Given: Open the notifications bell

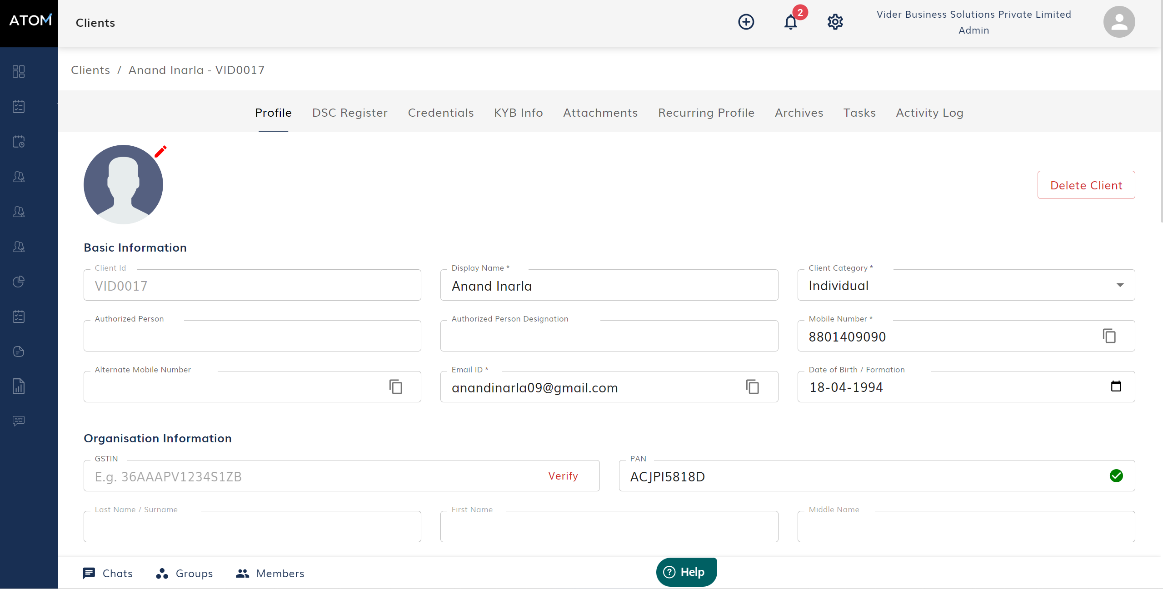Looking at the screenshot, I should 790,22.
